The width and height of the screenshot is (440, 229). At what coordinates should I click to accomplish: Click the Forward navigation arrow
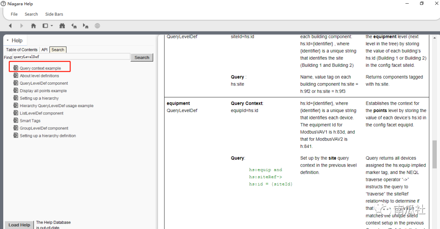click(x=22, y=26)
